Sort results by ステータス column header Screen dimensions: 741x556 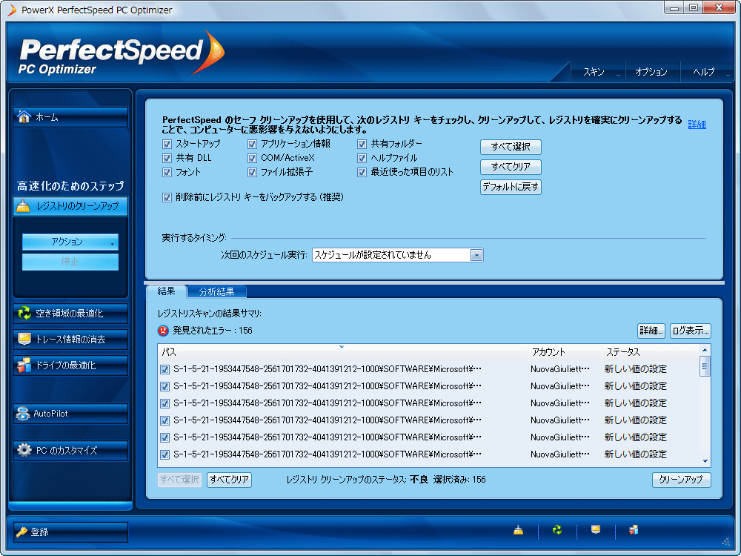tap(651, 352)
